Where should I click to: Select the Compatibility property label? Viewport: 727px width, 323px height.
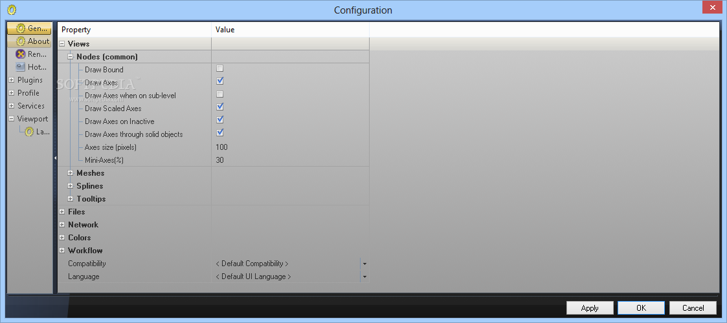pyautogui.click(x=87, y=264)
